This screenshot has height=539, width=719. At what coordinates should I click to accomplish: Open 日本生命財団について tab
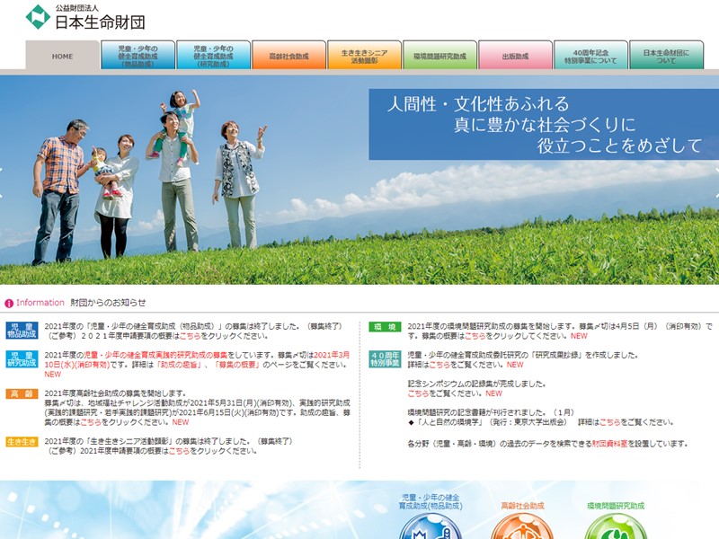[x=666, y=56]
